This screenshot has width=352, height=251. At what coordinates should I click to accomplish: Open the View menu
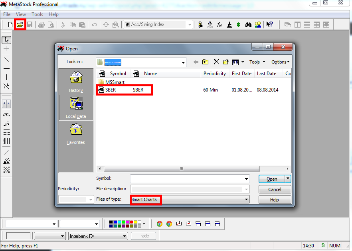point(21,14)
